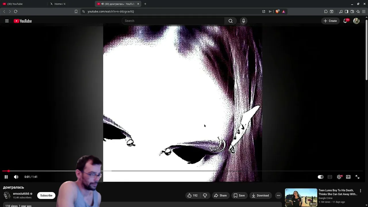Image resolution: width=368 pixels, height=207 pixels.
Task: Click the search magnifier button
Action: coord(231,21)
